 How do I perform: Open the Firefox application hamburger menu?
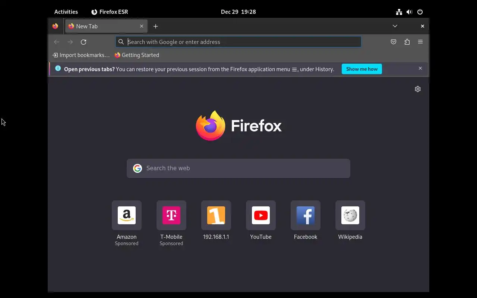pos(420,42)
